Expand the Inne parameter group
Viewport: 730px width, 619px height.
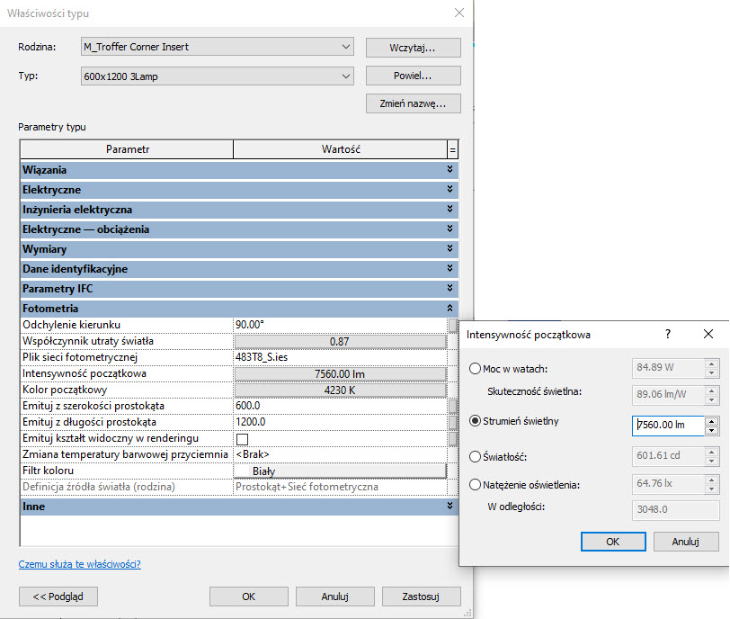pyautogui.click(x=450, y=507)
